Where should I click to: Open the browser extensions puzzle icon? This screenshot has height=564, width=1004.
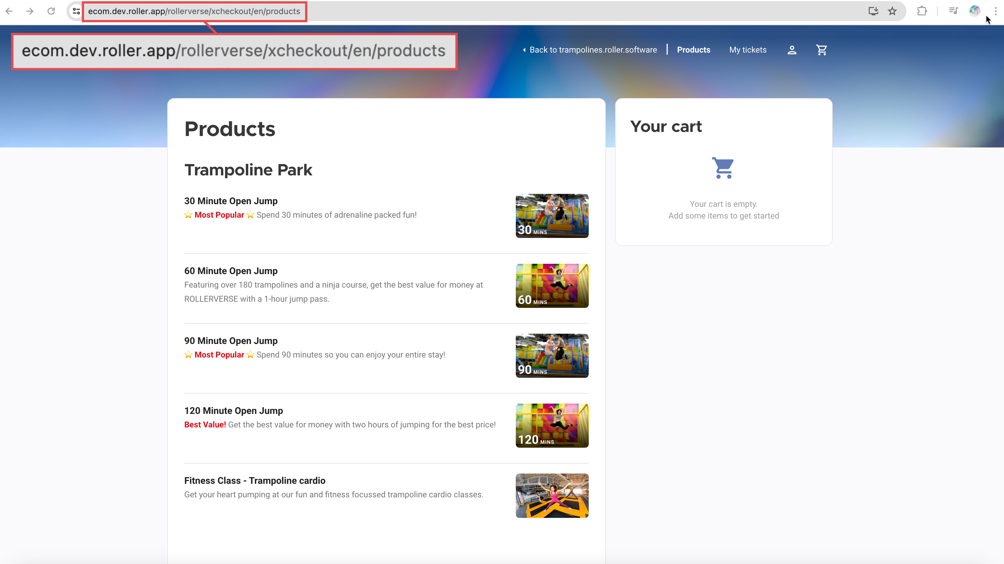(922, 11)
